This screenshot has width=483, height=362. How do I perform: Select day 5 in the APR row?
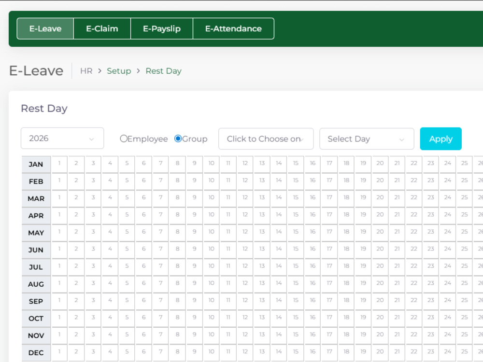(127, 215)
